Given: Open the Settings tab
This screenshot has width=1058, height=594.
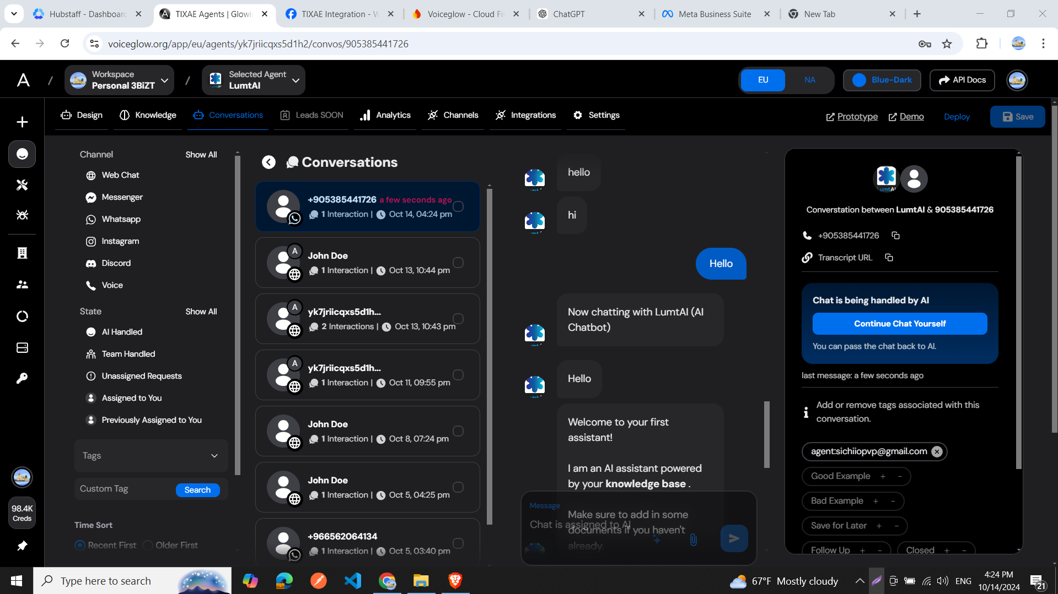Looking at the screenshot, I should (x=597, y=115).
